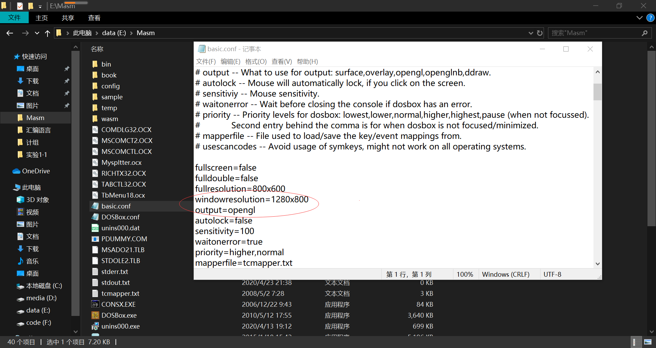Open the address bar history dropdown arrow
This screenshot has width=656, height=348.
pyautogui.click(x=530, y=33)
